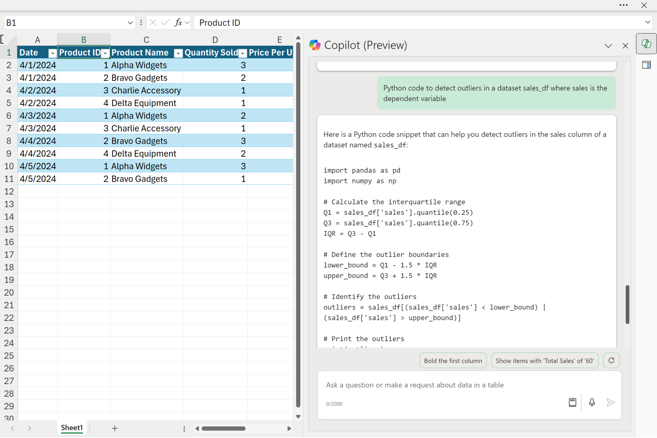Viewport: 657px width, 438px height.
Task: Click the side pane icon below the Copilot button
Action: [646, 65]
